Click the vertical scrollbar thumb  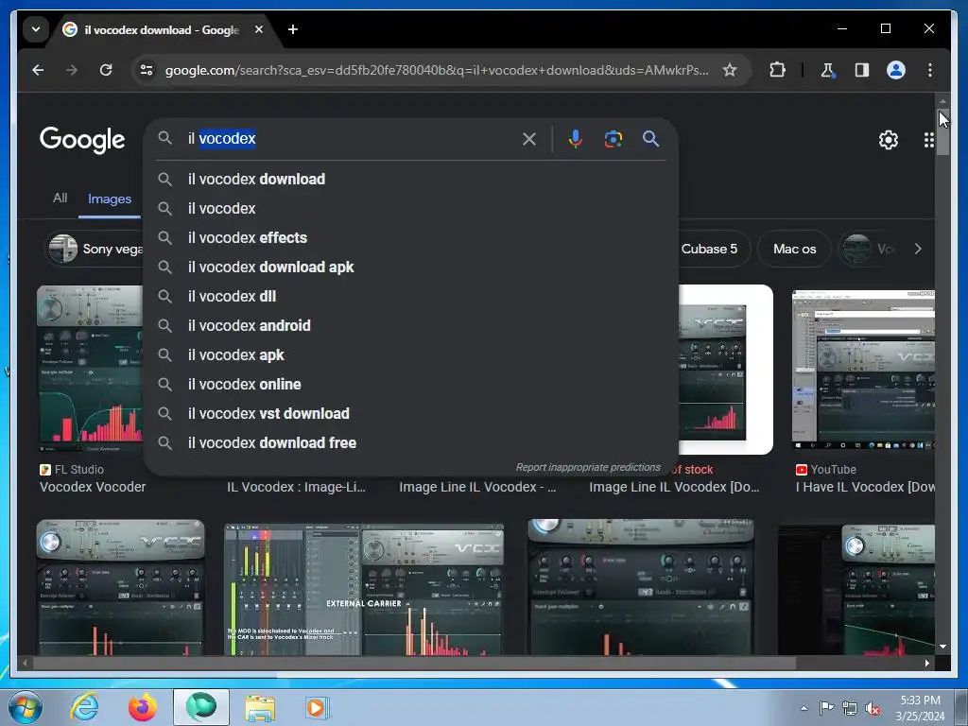point(942,131)
